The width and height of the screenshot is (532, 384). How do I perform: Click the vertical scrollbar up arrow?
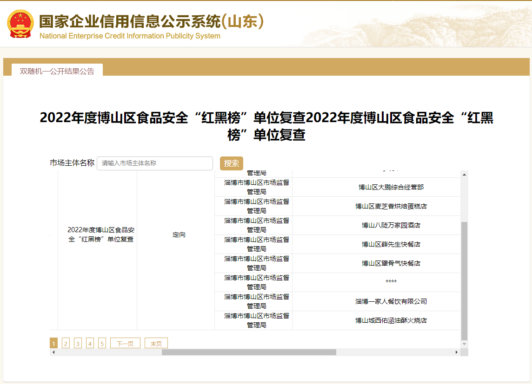click(x=464, y=174)
